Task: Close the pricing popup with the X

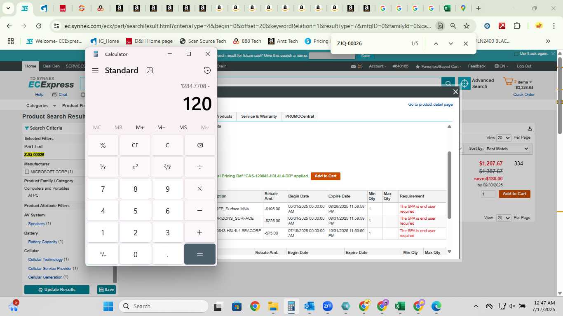Action: click(455, 92)
